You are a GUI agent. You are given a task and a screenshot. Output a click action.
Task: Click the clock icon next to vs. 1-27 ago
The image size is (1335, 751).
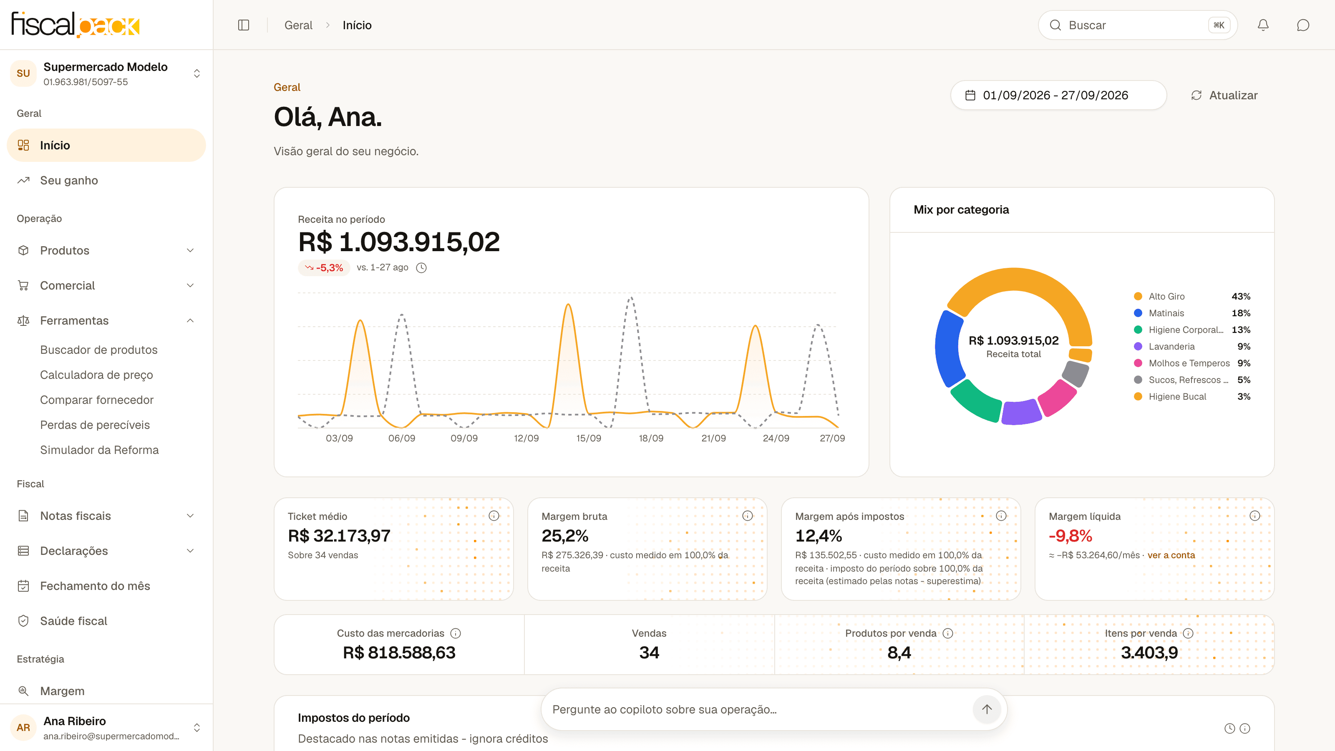421,267
